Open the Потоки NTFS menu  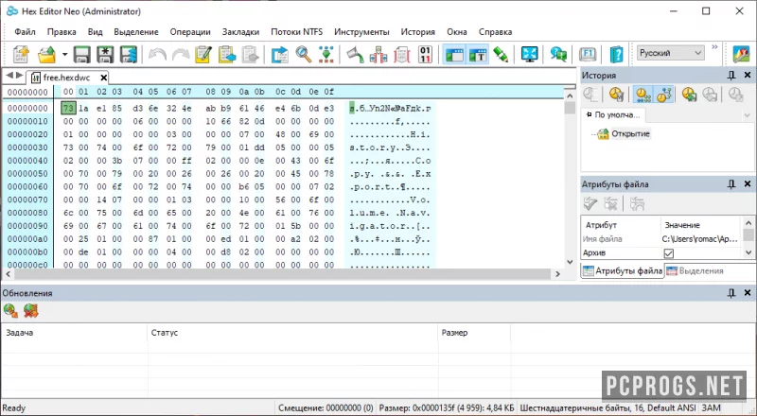click(x=296, y=32)
